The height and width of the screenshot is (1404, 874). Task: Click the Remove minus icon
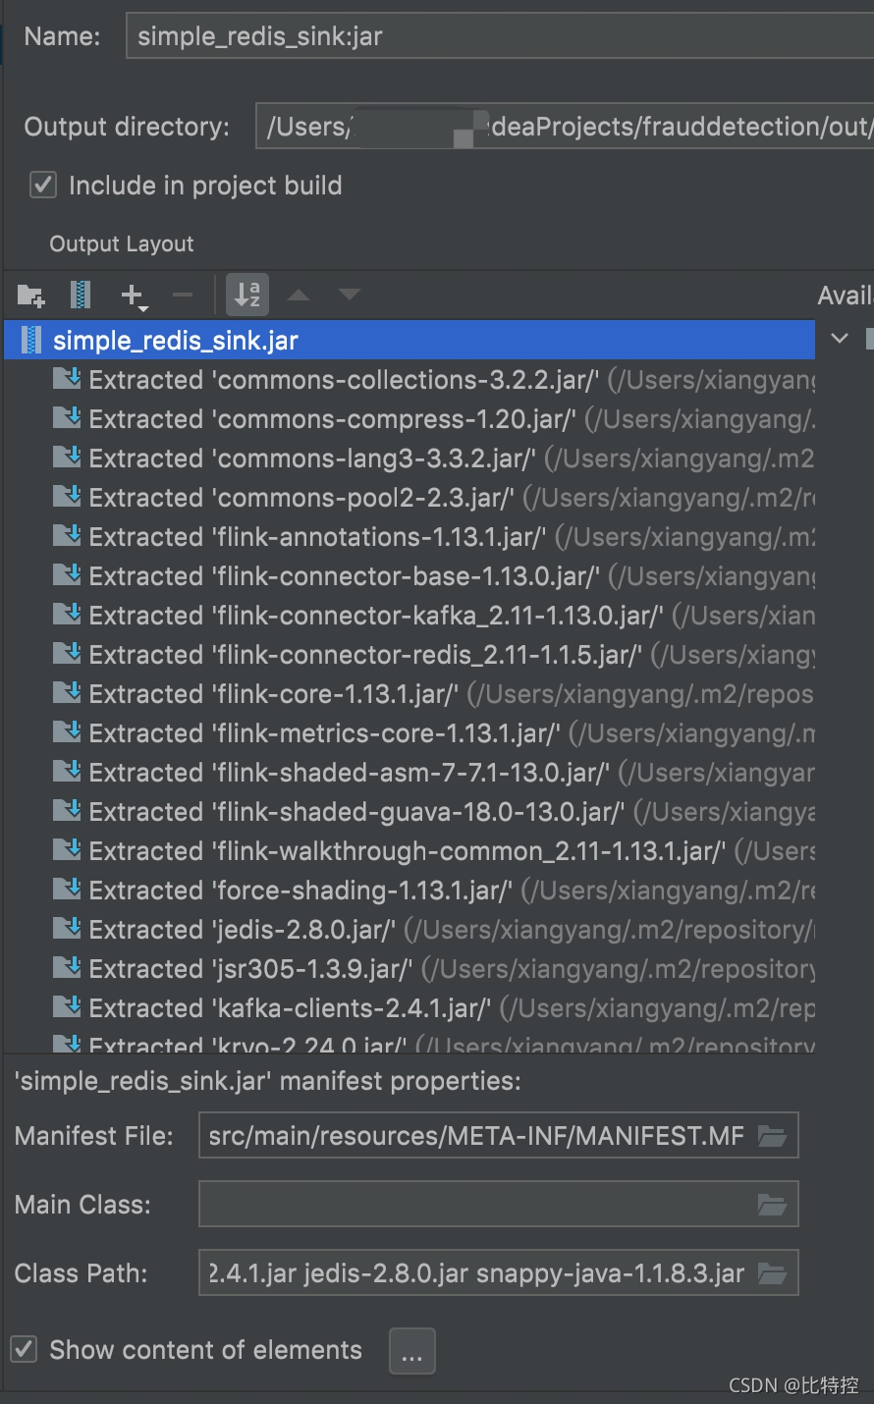(x=183, y=295)
